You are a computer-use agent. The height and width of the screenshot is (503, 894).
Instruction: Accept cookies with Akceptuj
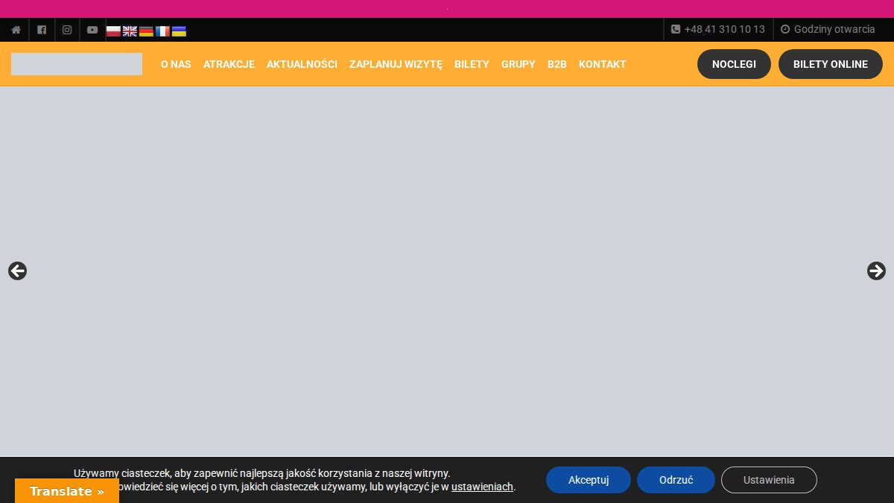[x=589, y=480]
